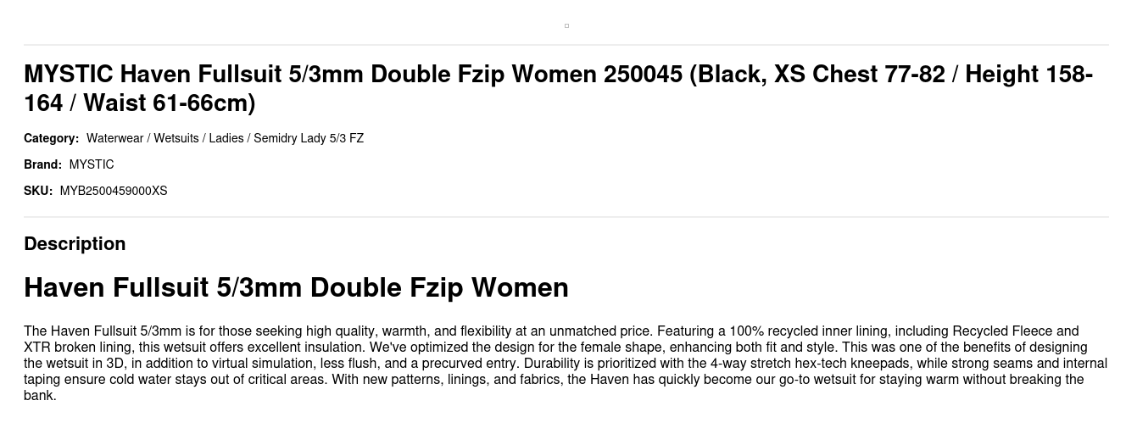Open the Semidry Lady 5/3 FZ category

[309, 138]
